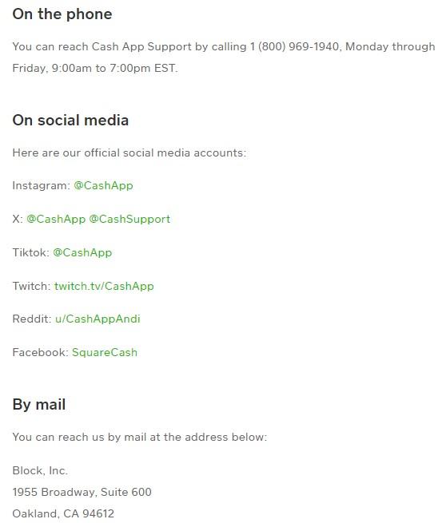Click the "Block, Inc." address line
This screenshot has height=523, width=446.
40,470
